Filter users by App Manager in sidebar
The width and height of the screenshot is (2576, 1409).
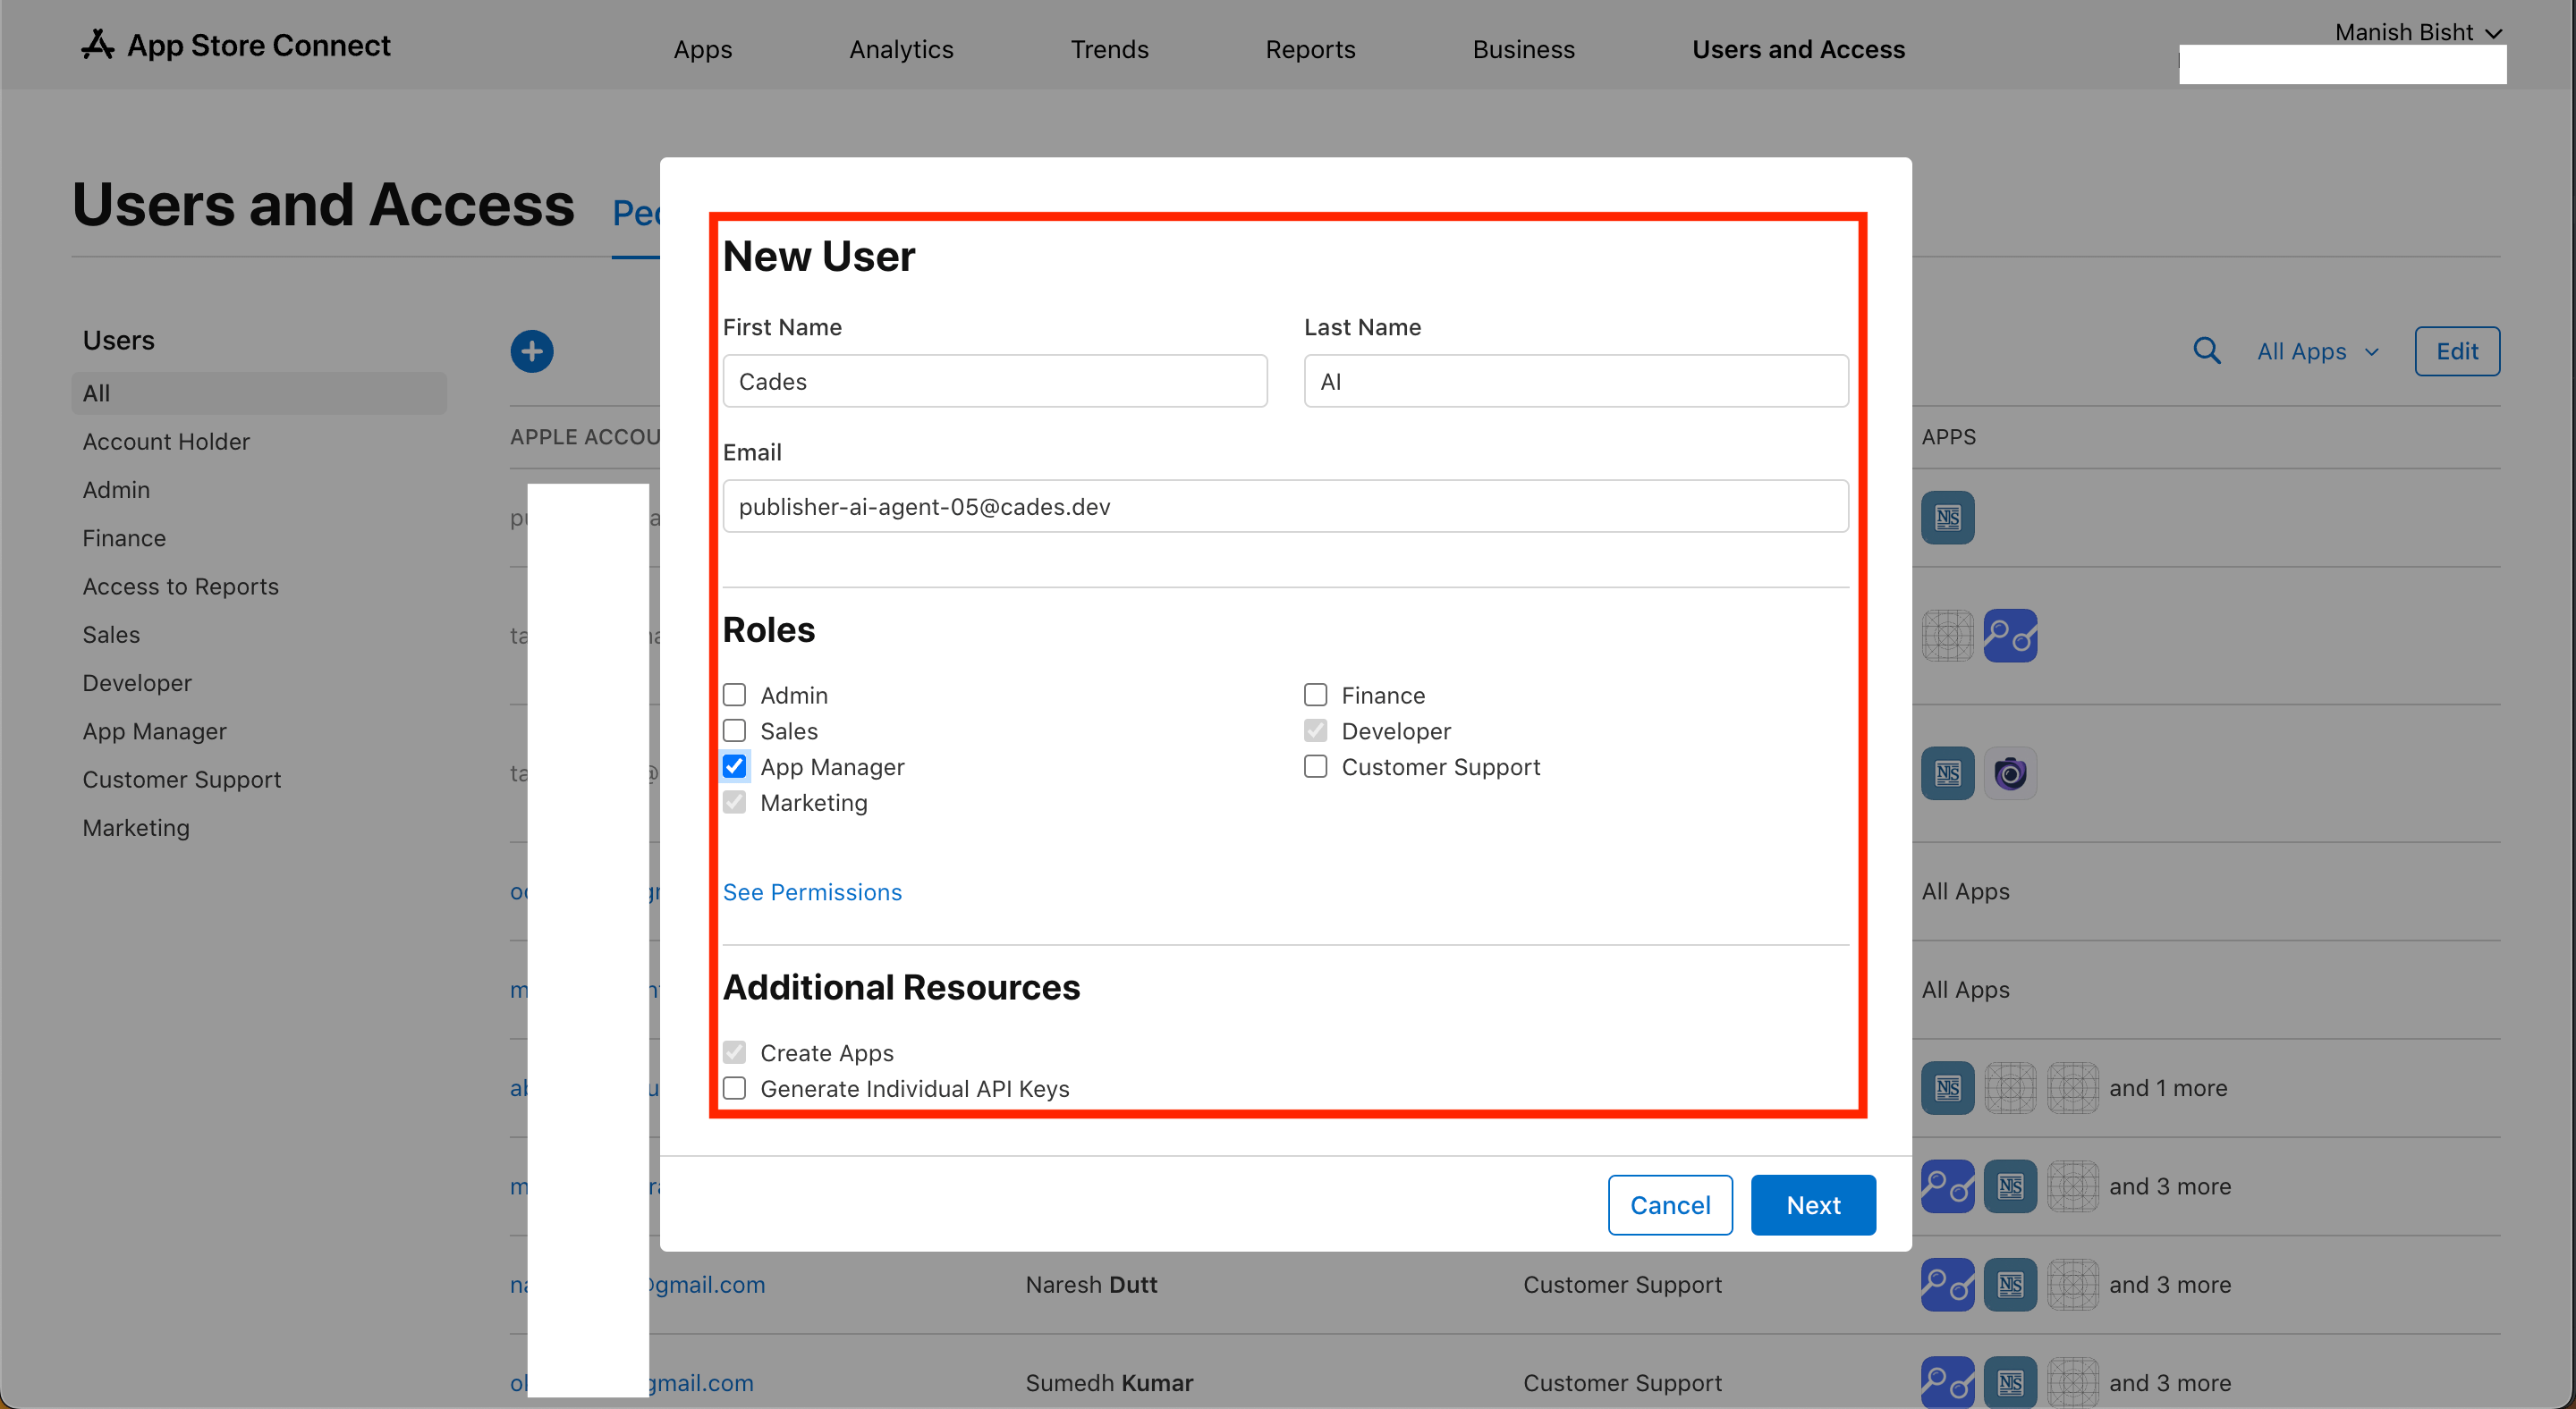coord(154,730)
